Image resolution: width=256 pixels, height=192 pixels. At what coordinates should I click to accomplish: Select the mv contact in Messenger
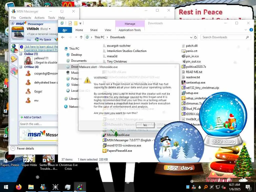click(x=36, y=100)
